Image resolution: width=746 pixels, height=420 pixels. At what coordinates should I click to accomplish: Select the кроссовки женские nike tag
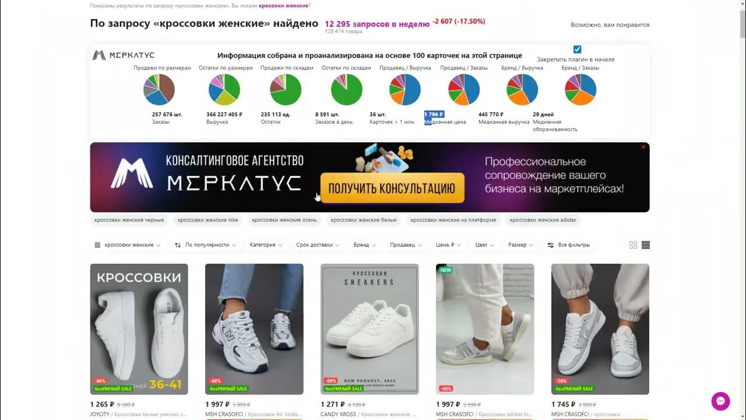208,220
